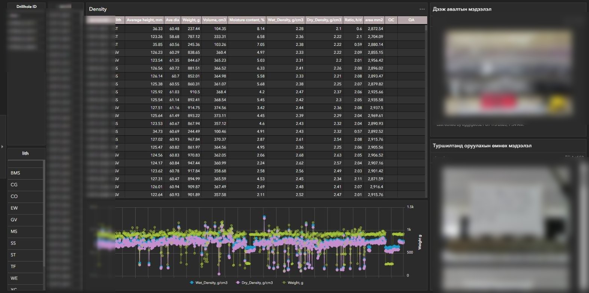Click the lith list header
The height and width of the screenshot is (293, 589).
[26, 153]
